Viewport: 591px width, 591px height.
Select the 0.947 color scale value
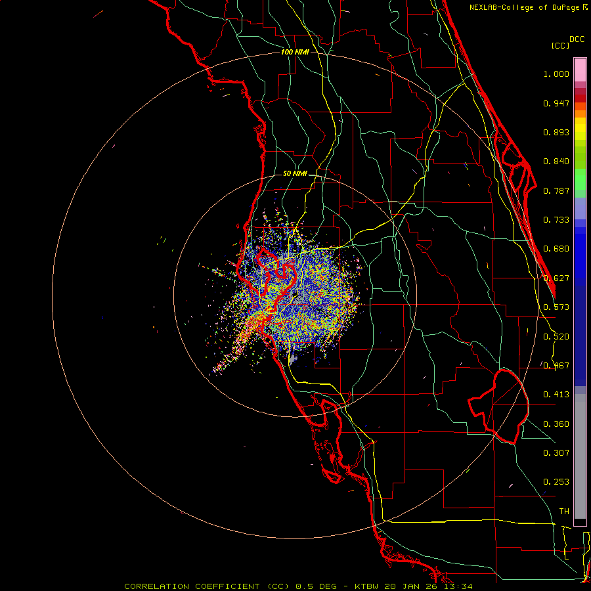click(x=556, y=103)
